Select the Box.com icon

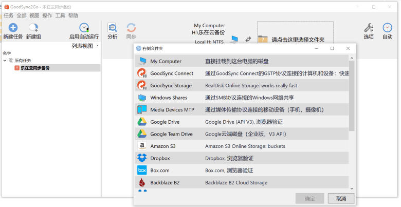pos(142,171)
